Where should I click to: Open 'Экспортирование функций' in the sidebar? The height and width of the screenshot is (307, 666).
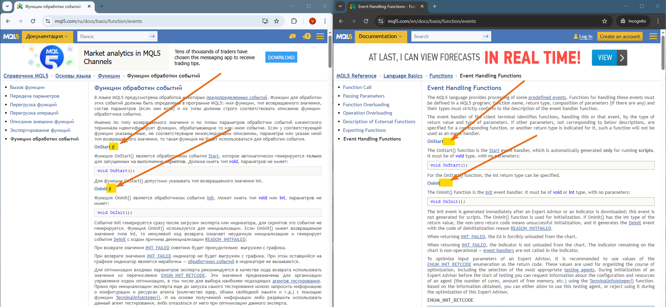(x=40, y=130)
